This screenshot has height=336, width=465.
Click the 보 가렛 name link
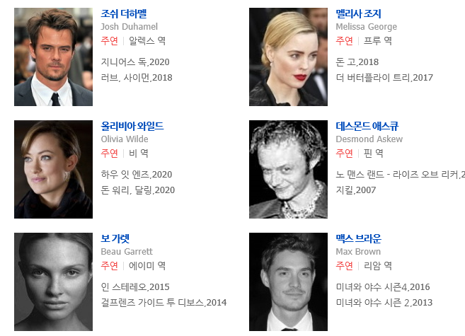[x=115, y=238]
